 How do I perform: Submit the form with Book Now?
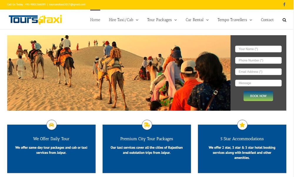(258, 96)
